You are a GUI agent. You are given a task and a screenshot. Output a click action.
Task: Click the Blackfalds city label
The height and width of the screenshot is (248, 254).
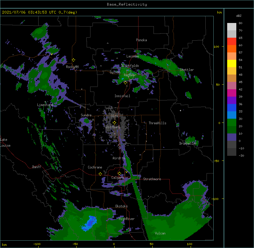(130, 66)
